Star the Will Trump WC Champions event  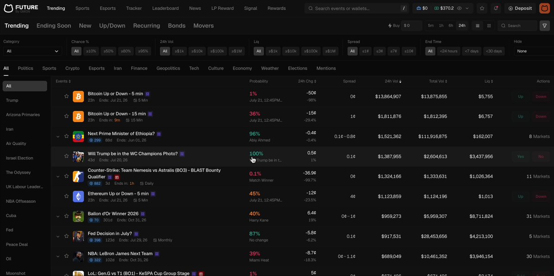67,156
